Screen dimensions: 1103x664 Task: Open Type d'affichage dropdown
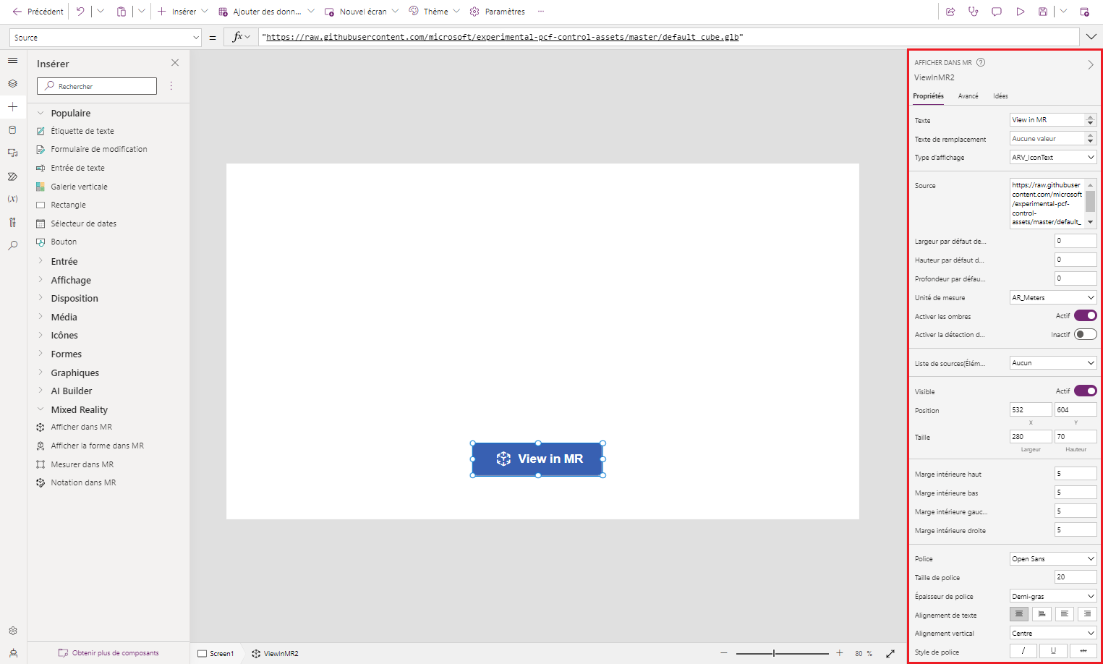point(1053,157)
